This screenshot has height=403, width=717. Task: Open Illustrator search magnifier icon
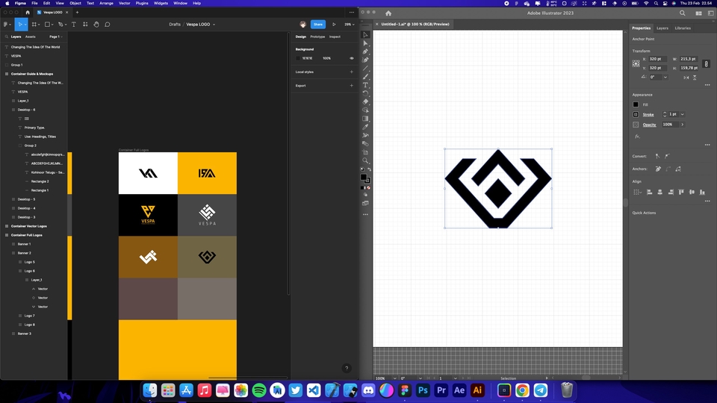(682, 13)
